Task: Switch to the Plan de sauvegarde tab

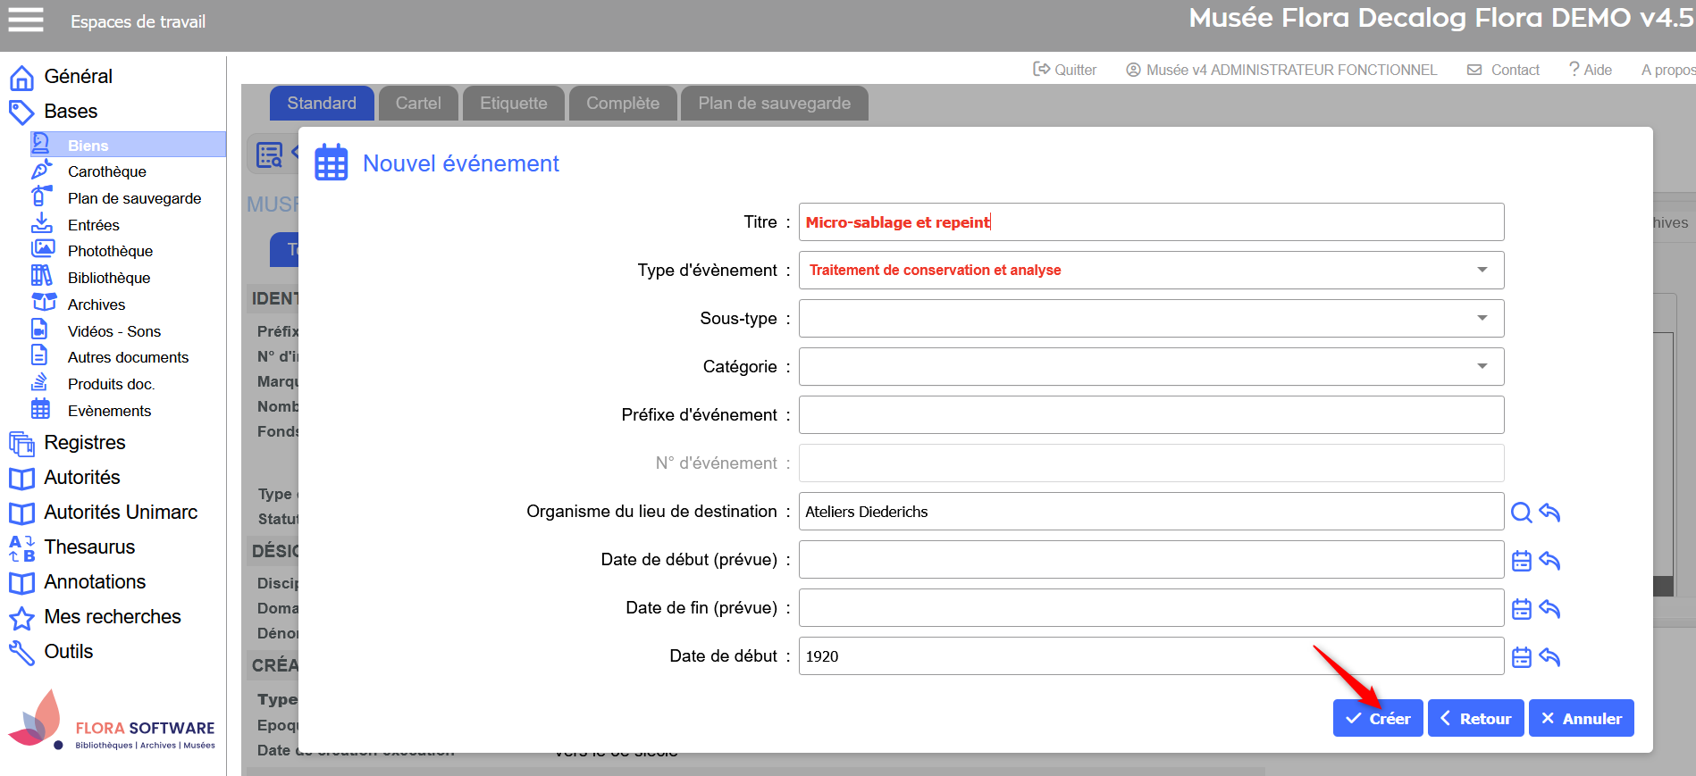Action: pyautogui.click(x=774, y=104)
